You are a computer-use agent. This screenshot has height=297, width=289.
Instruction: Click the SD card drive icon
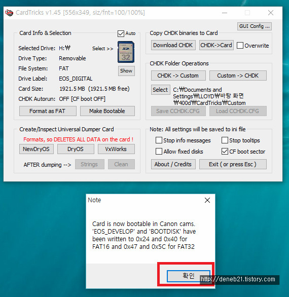point(126,52)
